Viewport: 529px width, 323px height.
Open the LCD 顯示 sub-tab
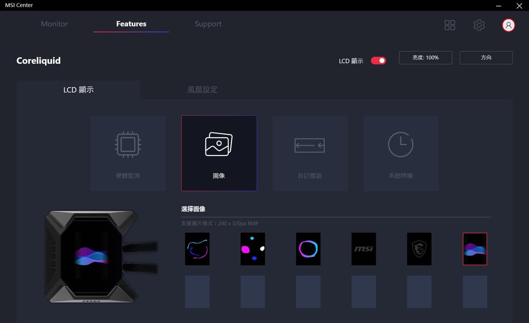point(79,90)
